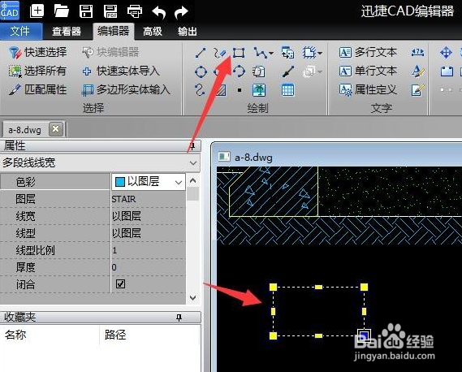Viewport: 462px width, 372px height.
Task: Switch to the 编辑器 tab
Action: (114, 31)
